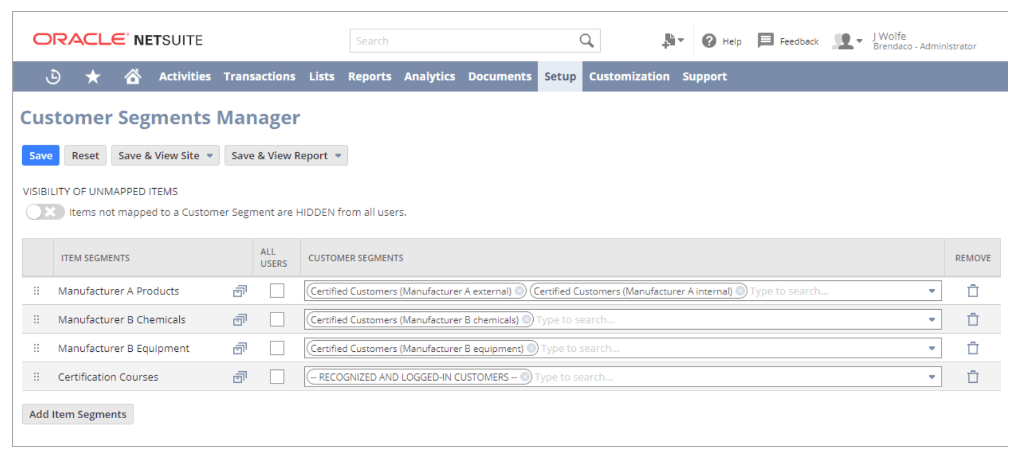
Task: Open the Reports menu
Action: 370,76
